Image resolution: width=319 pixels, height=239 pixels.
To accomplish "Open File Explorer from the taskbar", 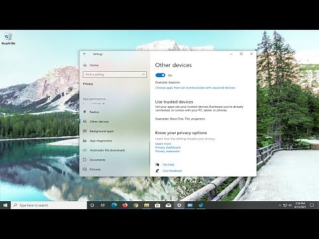I will point(146,205).
